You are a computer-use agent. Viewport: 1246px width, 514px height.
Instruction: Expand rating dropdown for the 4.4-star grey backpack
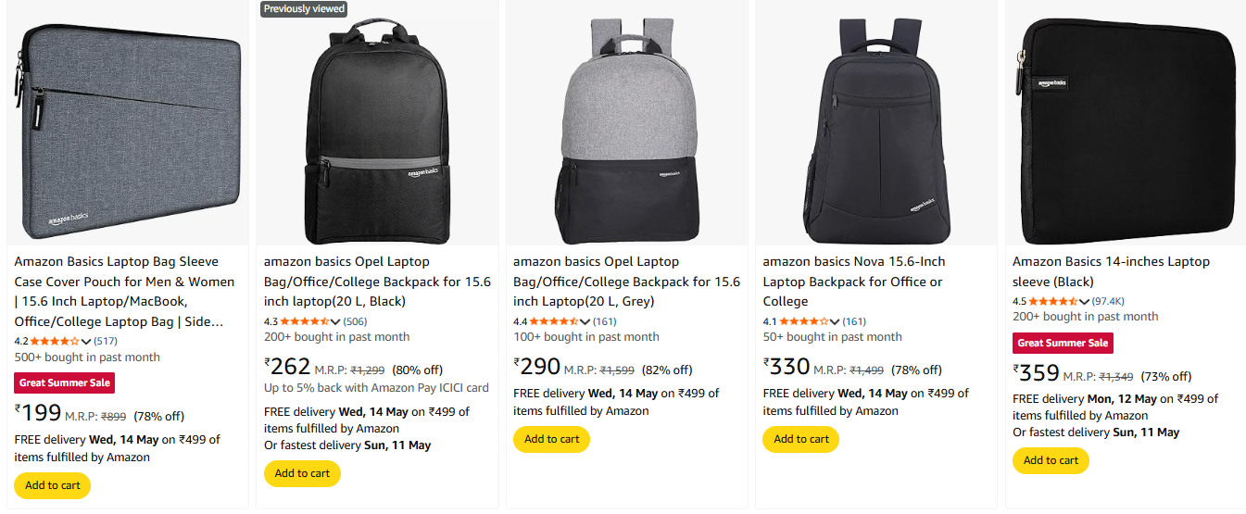click(x=585, y=322)
